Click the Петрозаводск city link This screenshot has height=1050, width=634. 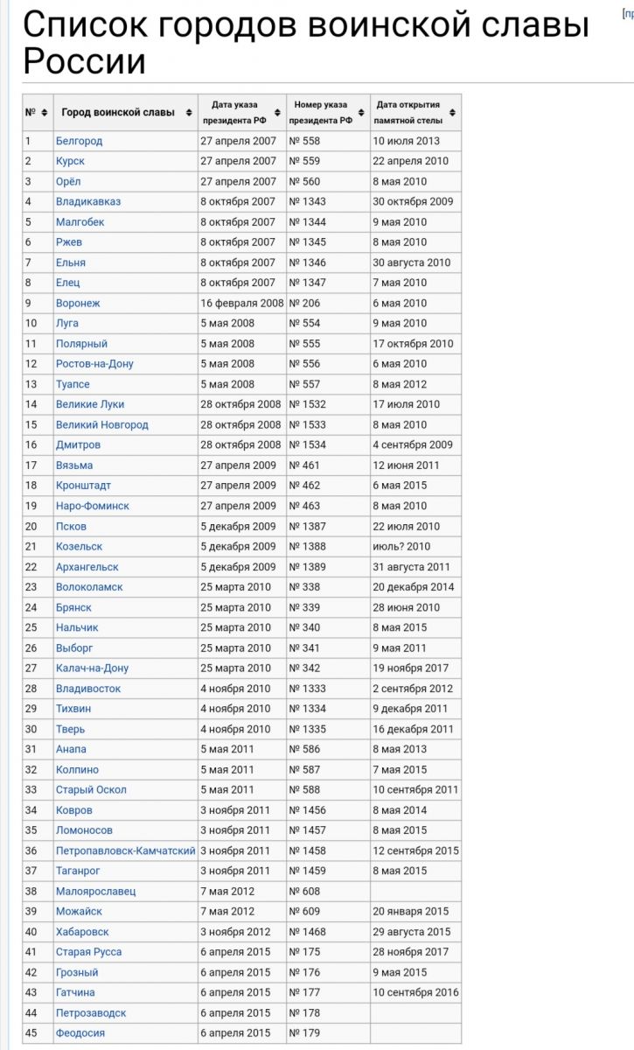tap(91, 1013)
